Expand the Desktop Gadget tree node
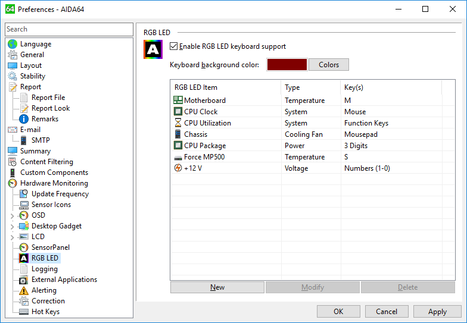This screenshot has width=467, height=323. pos(13,226)
